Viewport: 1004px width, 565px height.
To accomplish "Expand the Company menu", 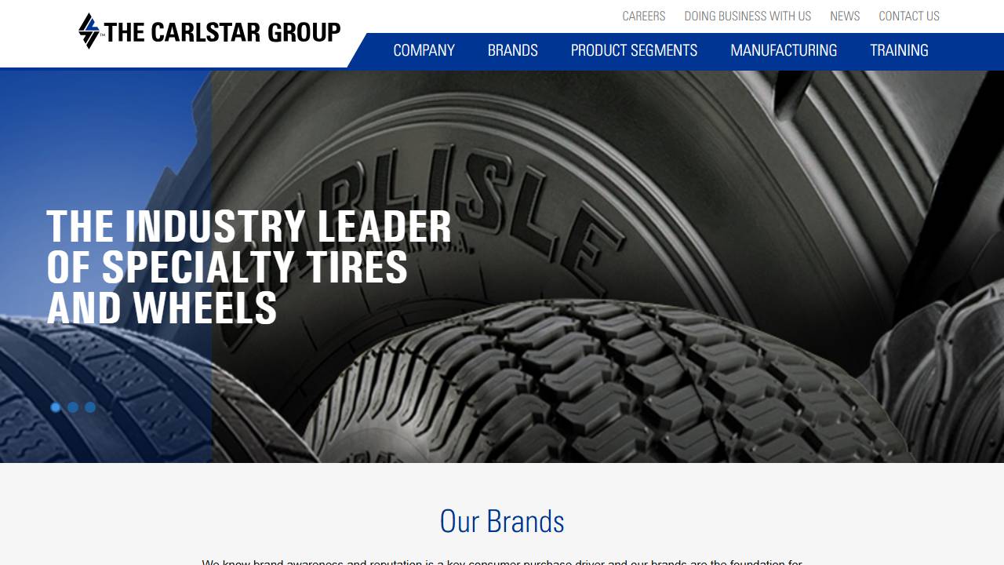I will 424,50.
